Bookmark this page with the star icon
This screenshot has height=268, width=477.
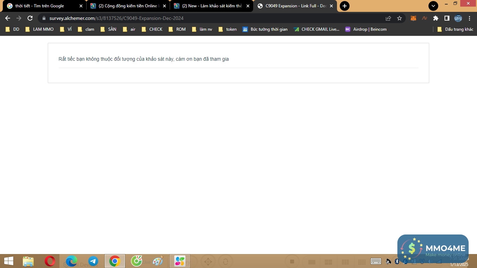point(399,18)
